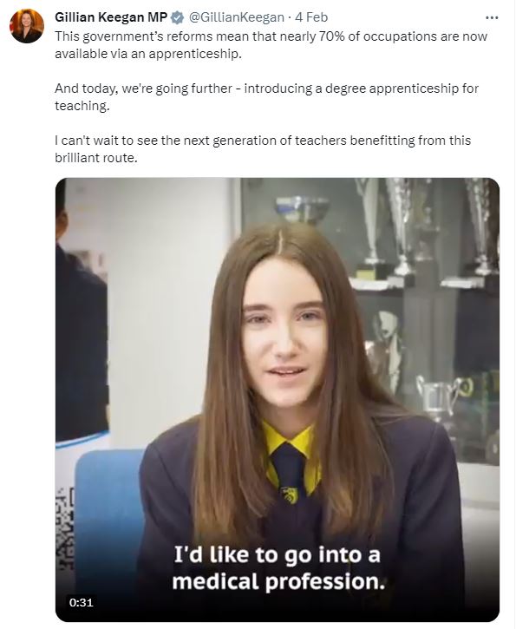Click the glass bowl on top of the cabinet

(303, 209)
